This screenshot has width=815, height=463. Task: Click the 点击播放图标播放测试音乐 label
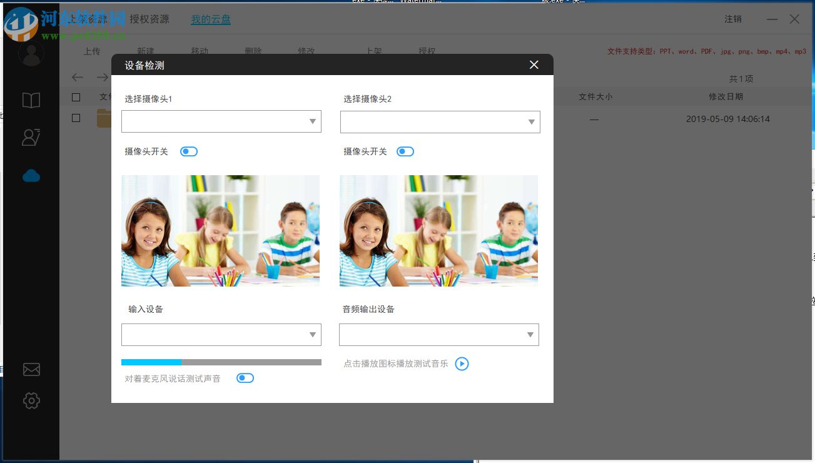click(396, 364)
